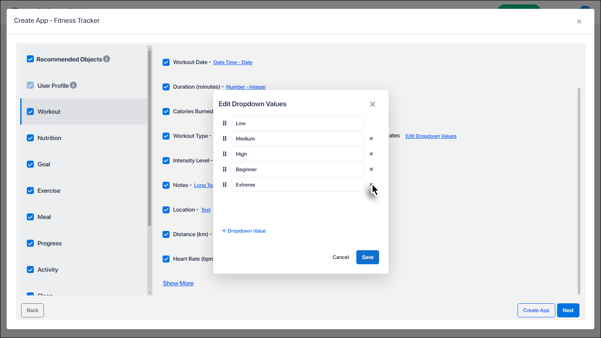Remove the Extreme dropdown value
The height and width of the screenshot is (338, 601).
click(x=371, y=184)
